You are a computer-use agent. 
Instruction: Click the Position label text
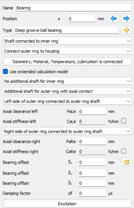click(x=10, y=19)
